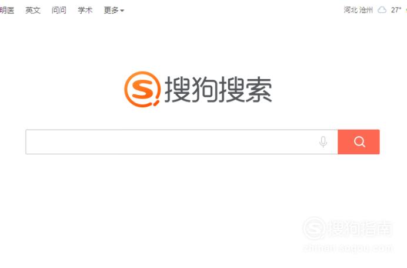Go to the 明医 section

click(7, 10)
